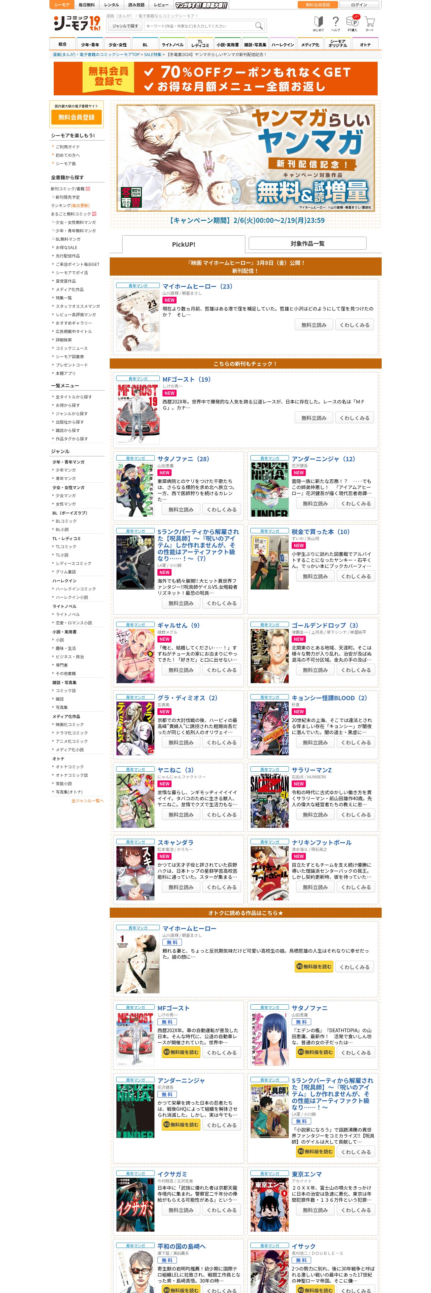Click 無料会員登録 button in header
Screen dimensions: 431x1293
[318, 5]
